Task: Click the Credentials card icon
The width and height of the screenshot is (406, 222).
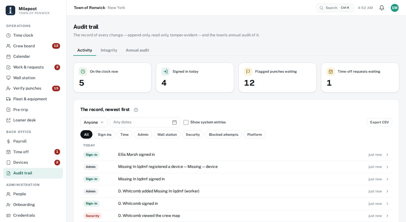Action: [x=8, y=216]
